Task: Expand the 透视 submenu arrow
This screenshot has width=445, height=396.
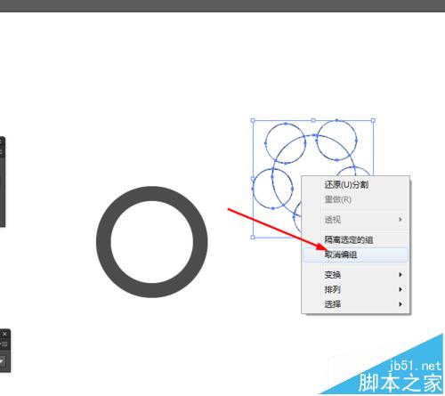Action: point(400,220)
